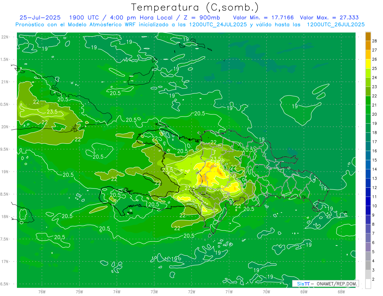Click the "20N" latitude axis label
This screenshot has height=296, width=383.
pyautogui.click(x=5, y=127)
